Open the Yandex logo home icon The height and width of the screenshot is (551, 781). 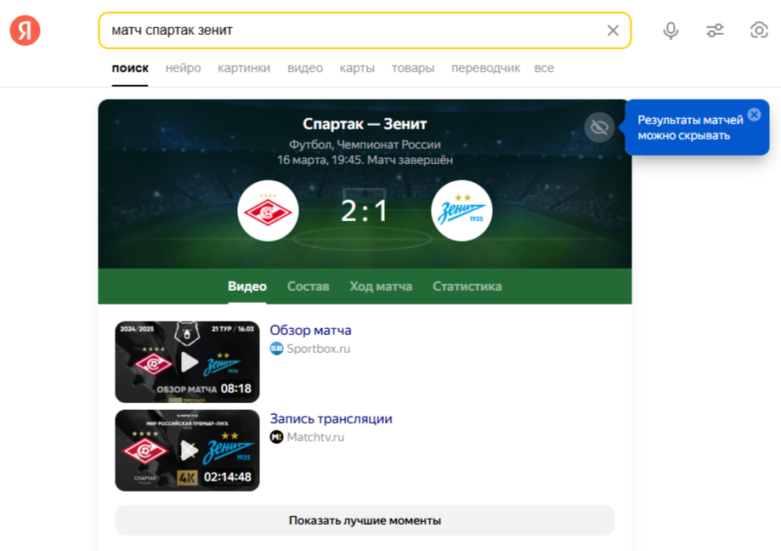pos(25,31)
